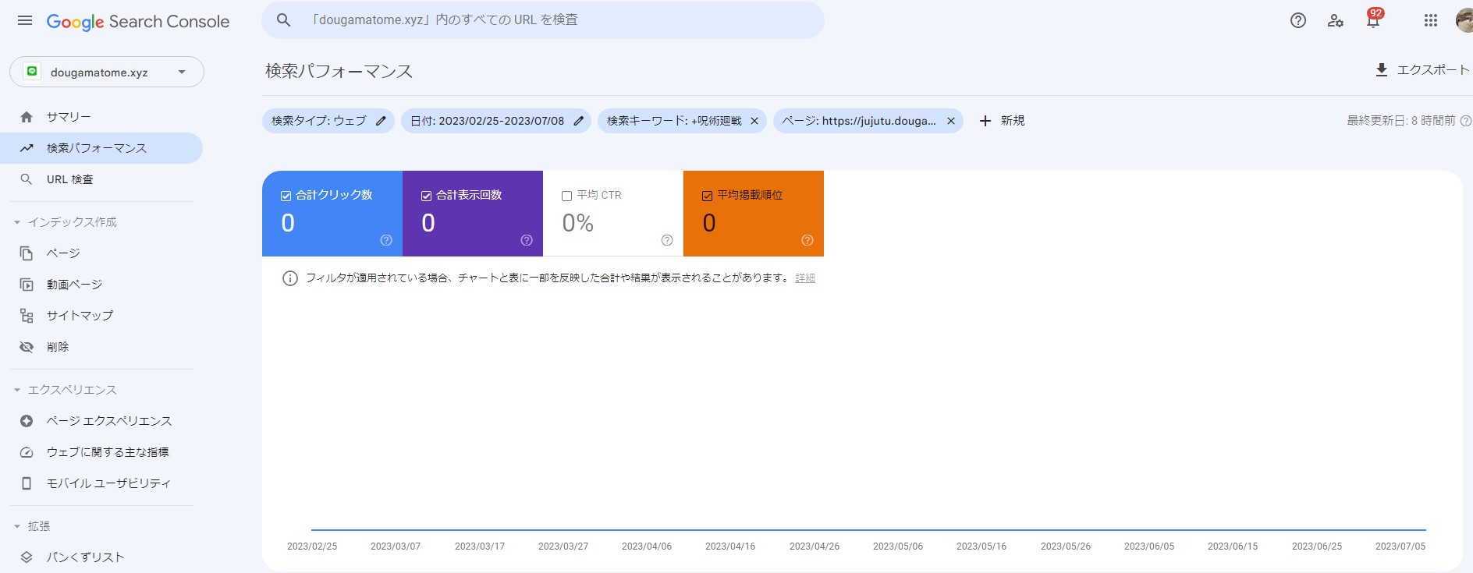This screenshot has height=573, width=1473.
Task: Toggle the 合計表示回数 checkbox
Action: point(427,196)
